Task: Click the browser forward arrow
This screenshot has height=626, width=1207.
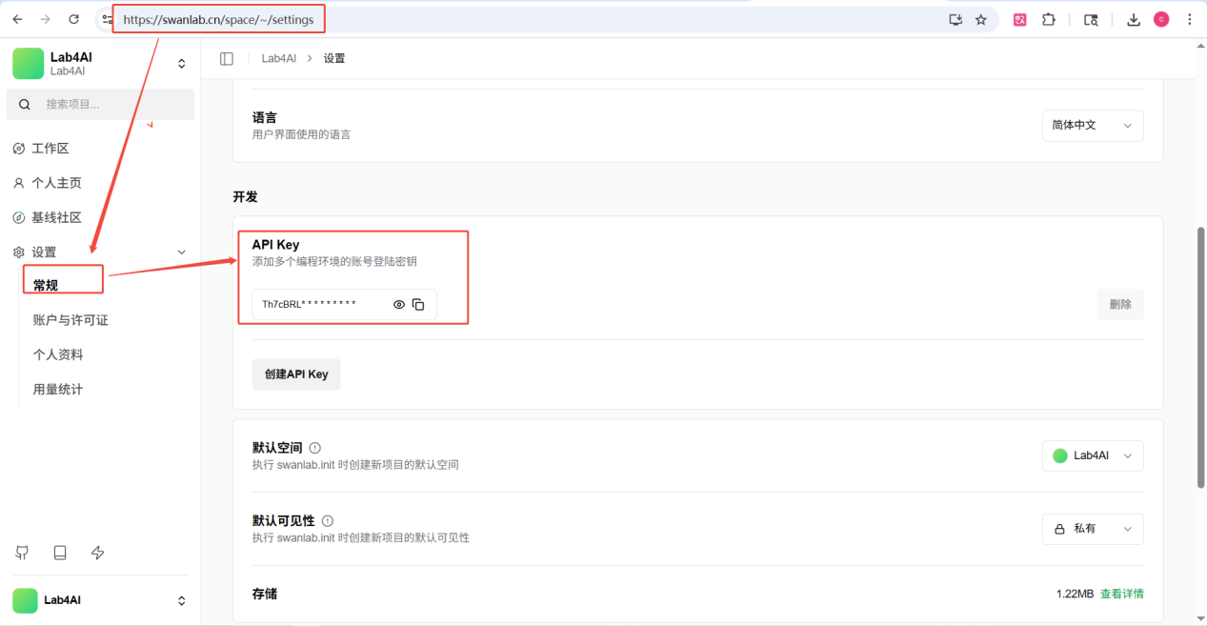Action: 45,19
